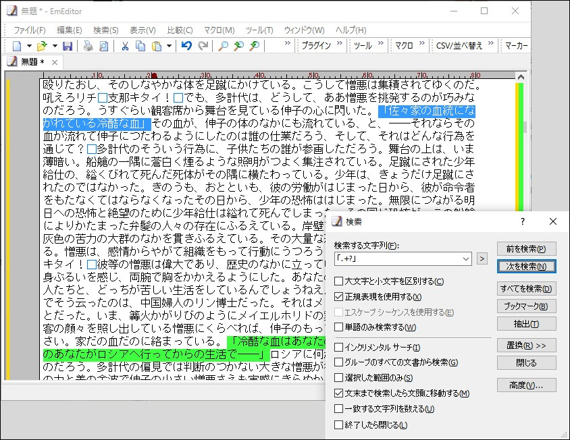
Task: Open the 比較(C) menu
Action: click(x=180, y=30)
